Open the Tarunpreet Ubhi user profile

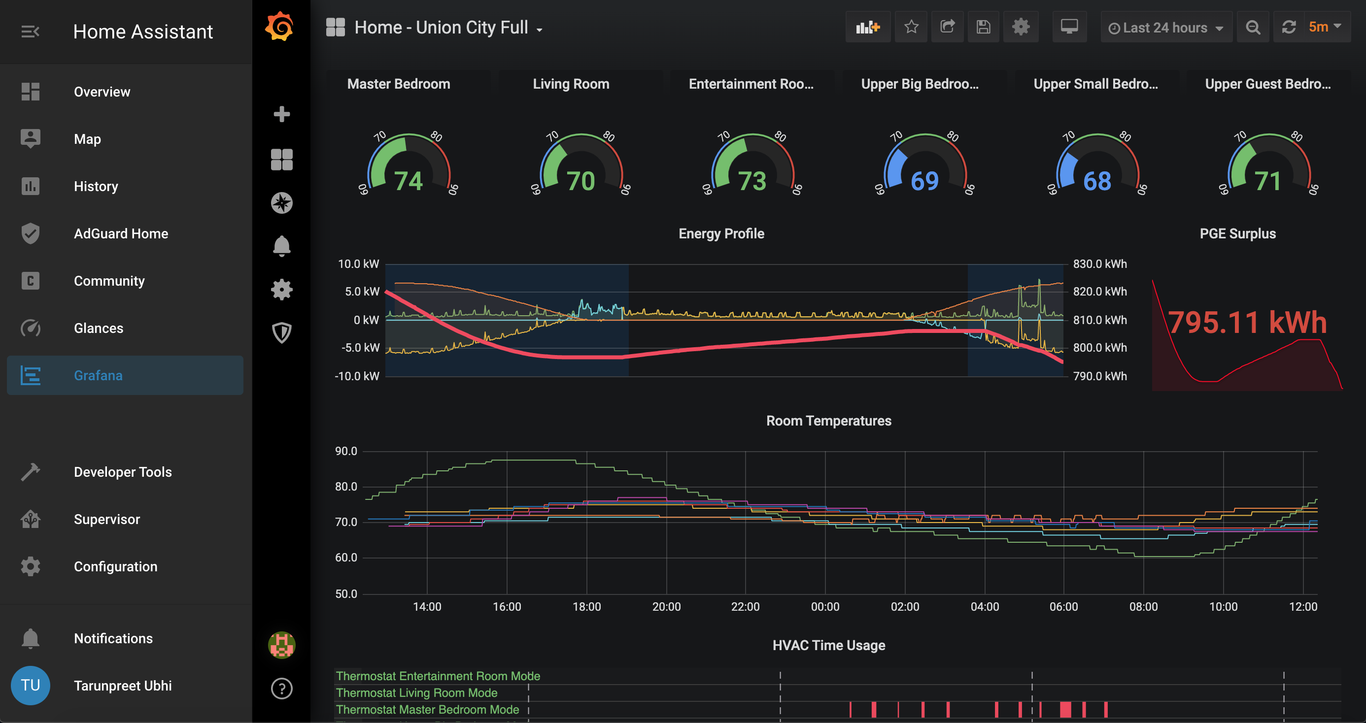(x=123, y=686)
